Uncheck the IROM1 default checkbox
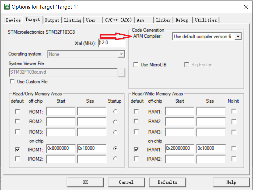 tap(17, 149)
